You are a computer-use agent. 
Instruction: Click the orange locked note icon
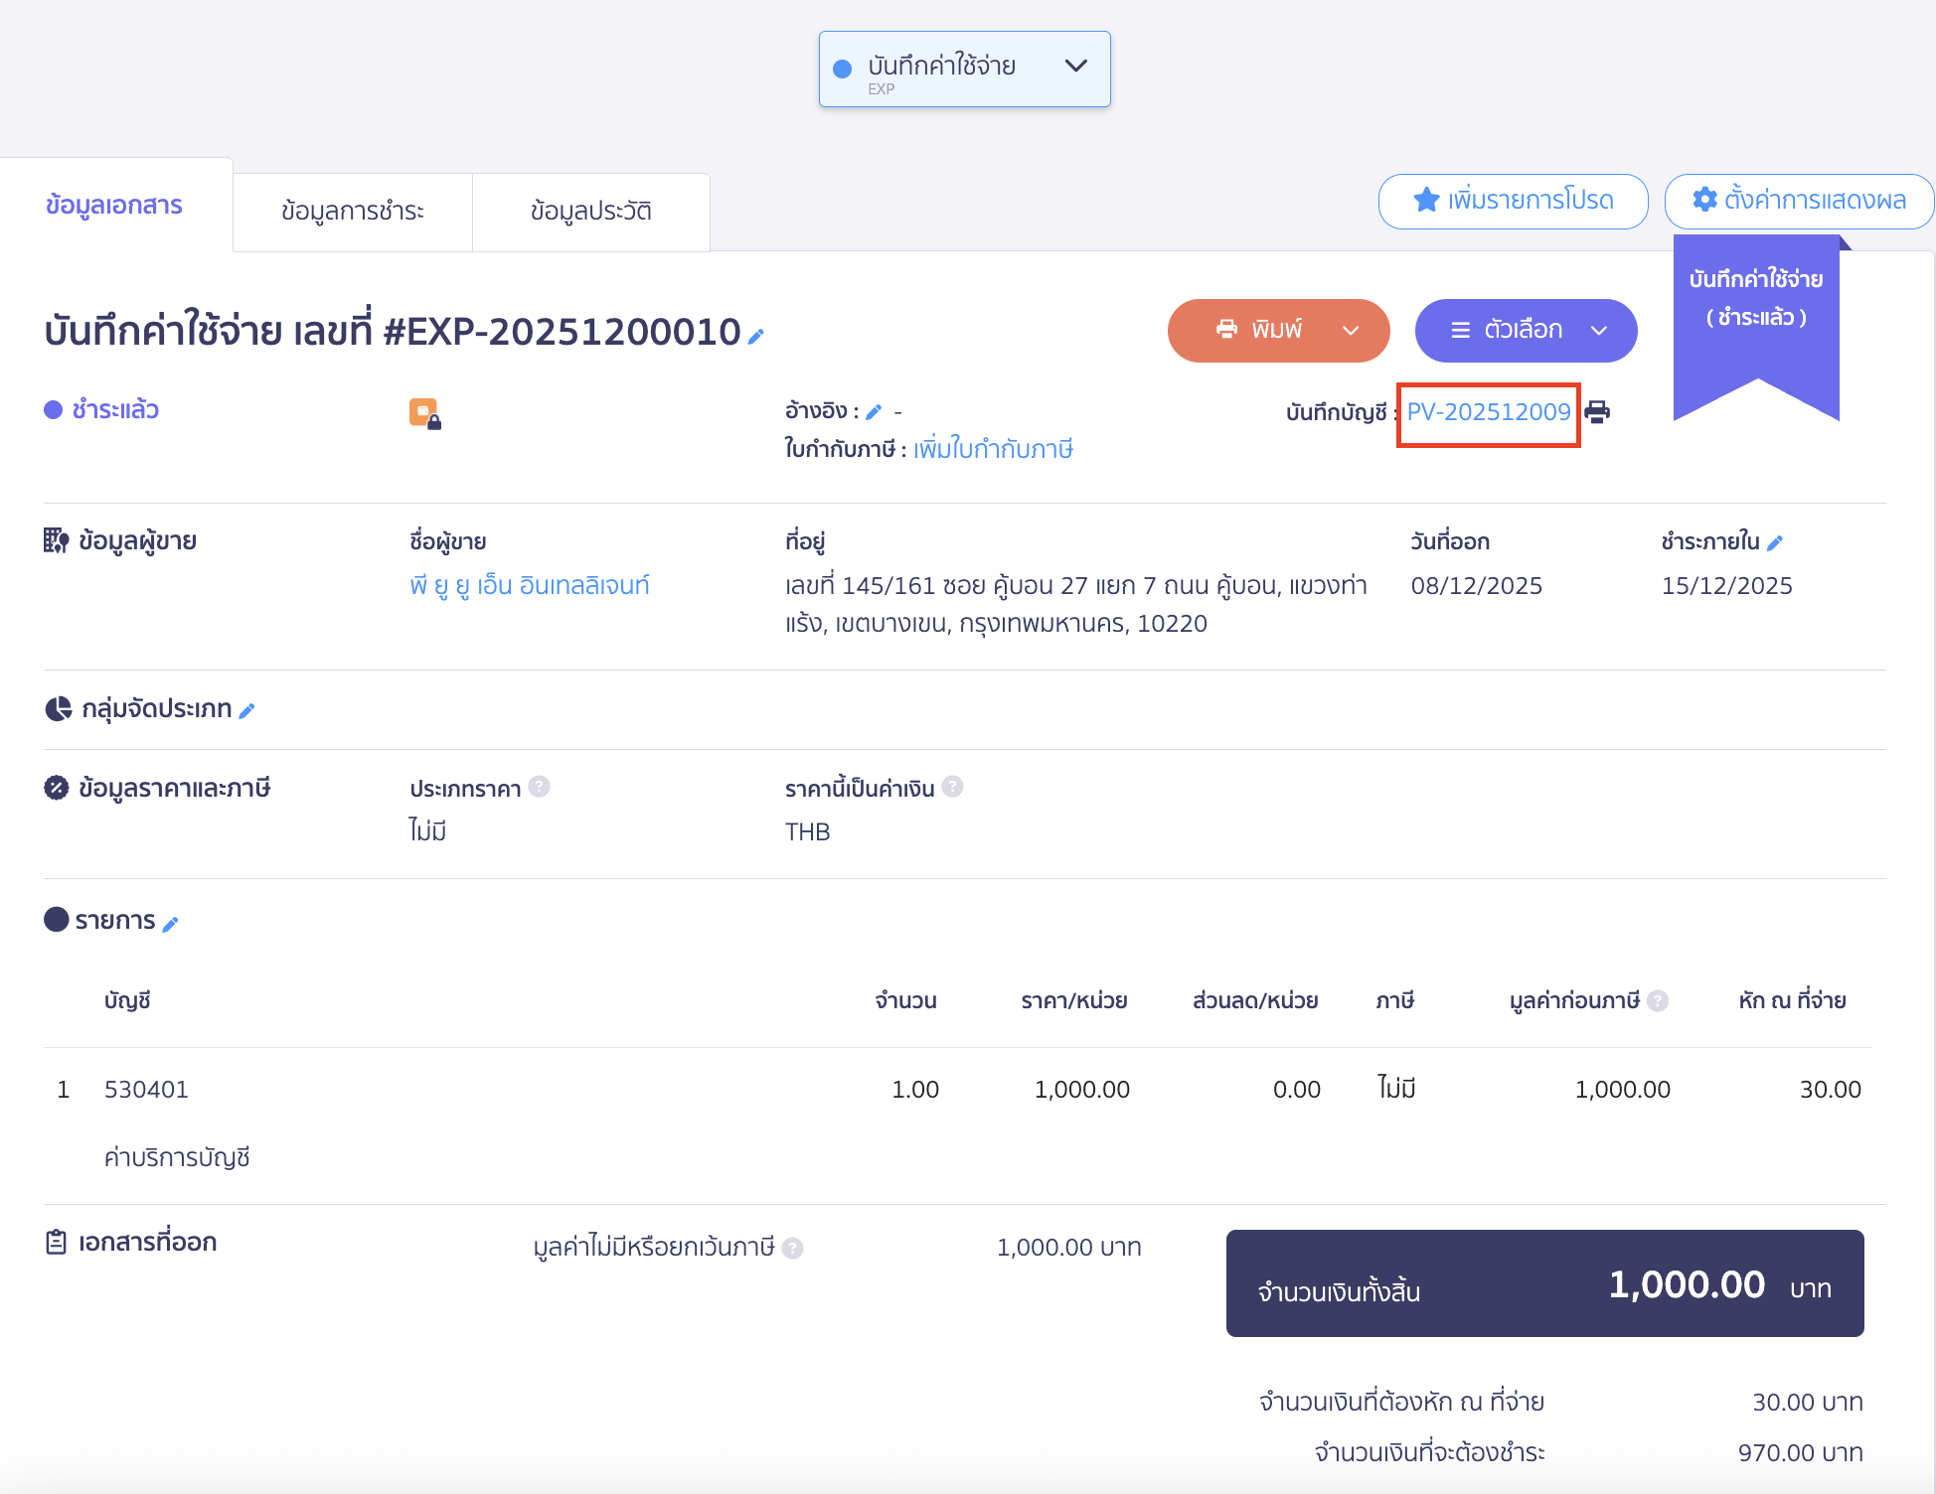click(424, 412)
